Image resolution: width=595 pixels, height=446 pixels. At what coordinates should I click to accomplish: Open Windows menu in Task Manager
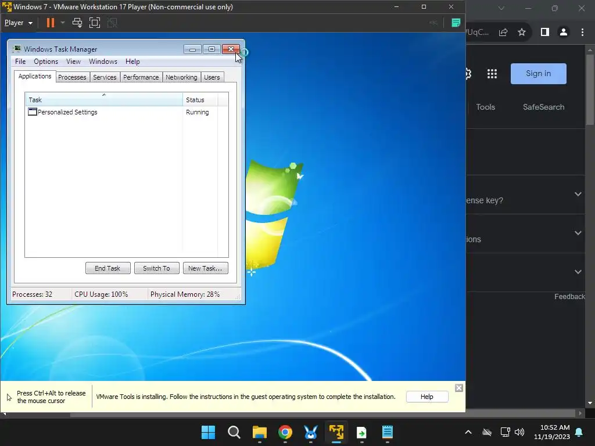[x=103, y=62]
